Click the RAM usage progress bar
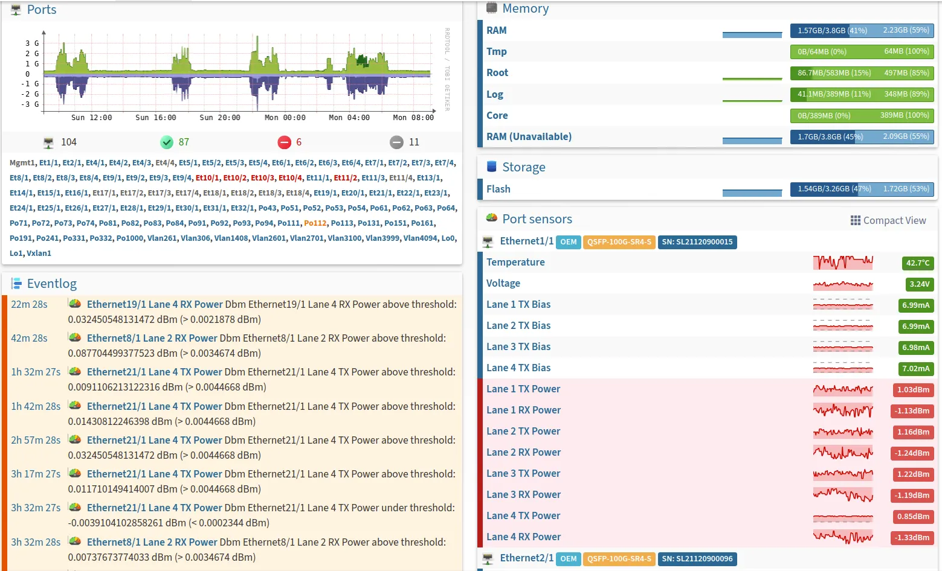Image resolution: width=942 pixels, height=571 pixels. click(862, 30)
